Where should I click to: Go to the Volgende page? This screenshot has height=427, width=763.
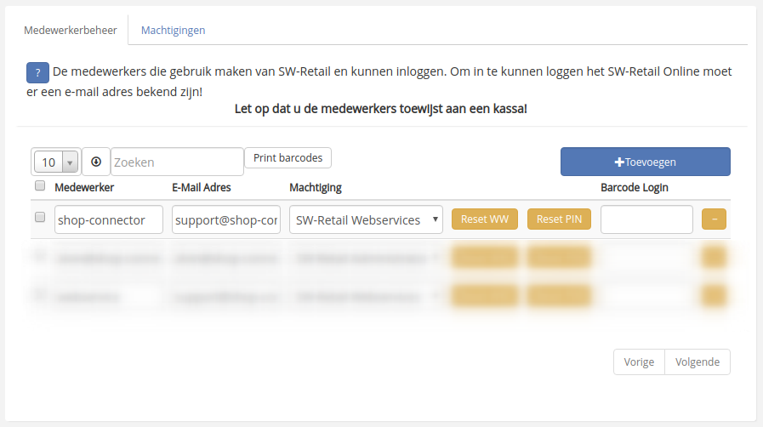(x=698, y=362)
